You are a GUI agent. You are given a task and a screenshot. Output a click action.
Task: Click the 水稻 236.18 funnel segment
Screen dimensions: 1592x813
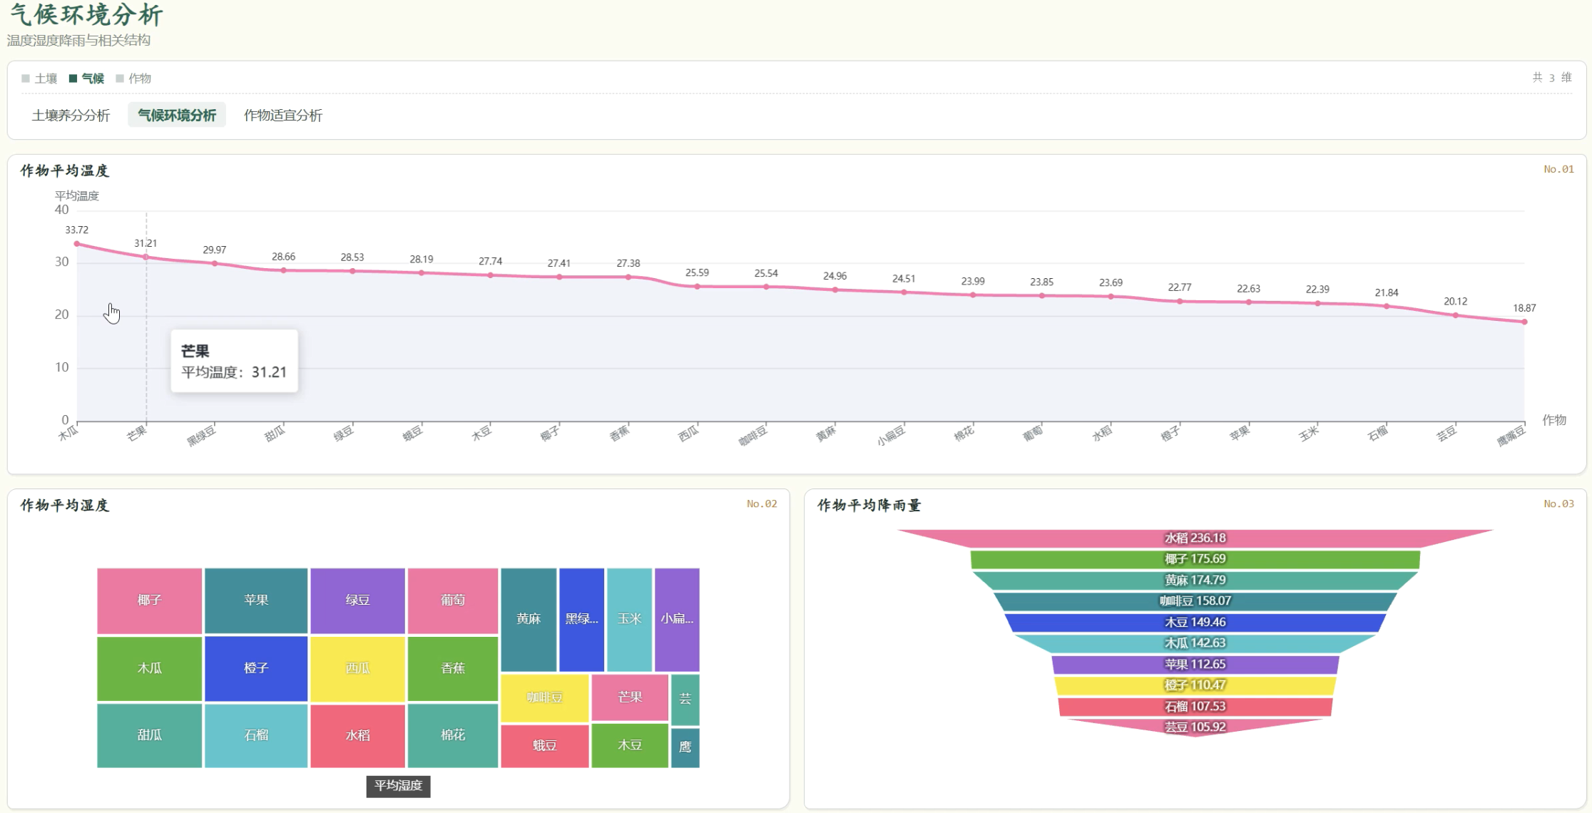1195,538
